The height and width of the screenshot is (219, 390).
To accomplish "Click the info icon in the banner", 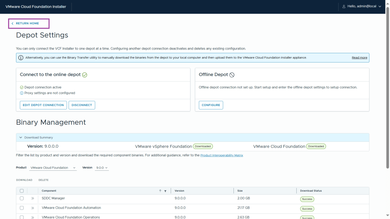I will click(21, 58).
